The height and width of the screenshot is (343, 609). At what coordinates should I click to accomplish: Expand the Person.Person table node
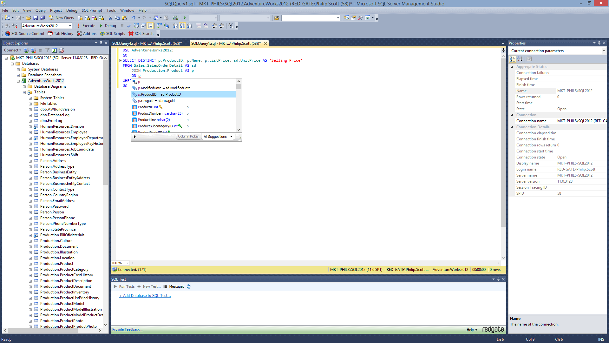30,212
